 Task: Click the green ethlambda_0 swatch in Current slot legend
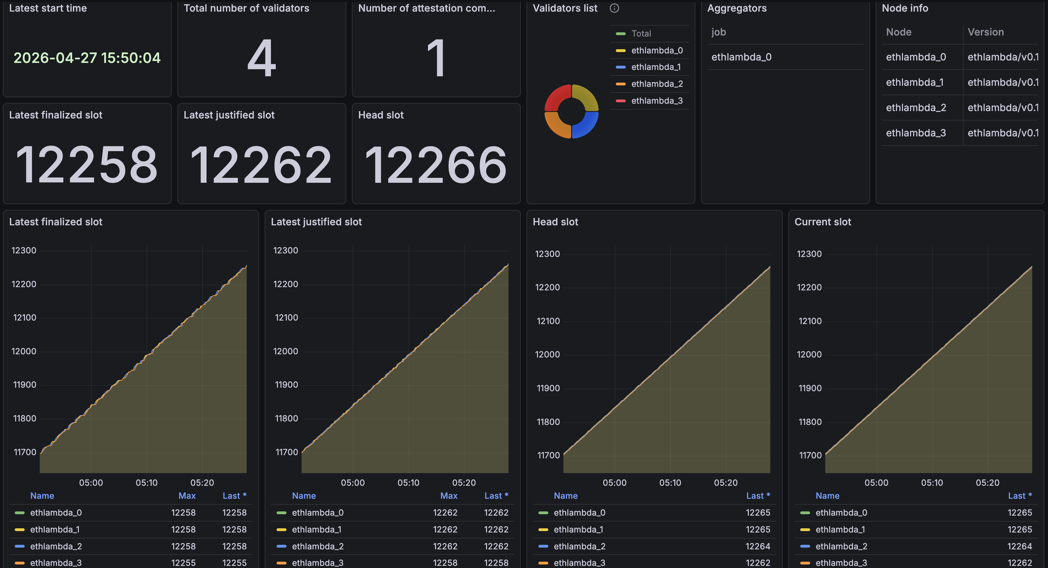click(x=805, y=513)
